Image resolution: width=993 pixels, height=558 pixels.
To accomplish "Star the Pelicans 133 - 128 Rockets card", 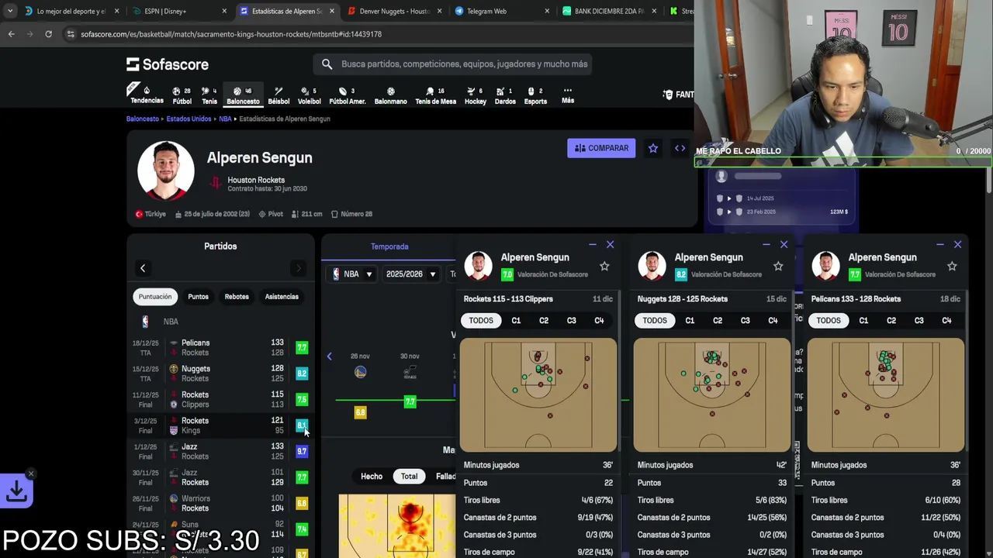I will coord(952,267).
